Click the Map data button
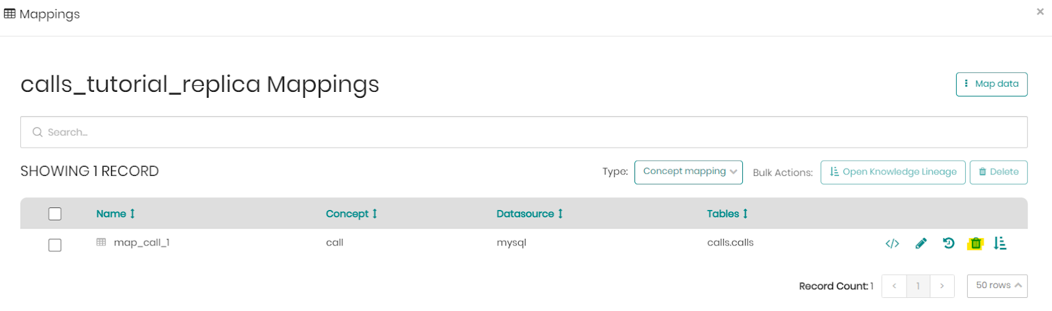 (992, 84)
